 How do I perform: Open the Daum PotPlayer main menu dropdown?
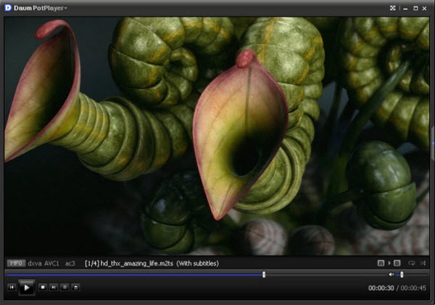(x=38, y=8)
